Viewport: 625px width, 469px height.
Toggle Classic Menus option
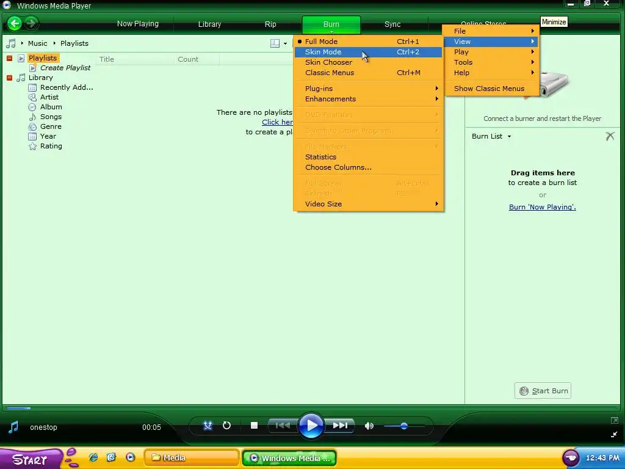click(368, 73)
